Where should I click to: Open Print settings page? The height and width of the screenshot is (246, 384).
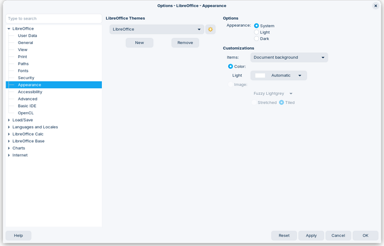[22, 57]
